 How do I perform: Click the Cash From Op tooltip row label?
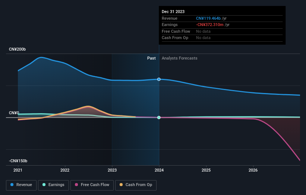coord(175,38)
